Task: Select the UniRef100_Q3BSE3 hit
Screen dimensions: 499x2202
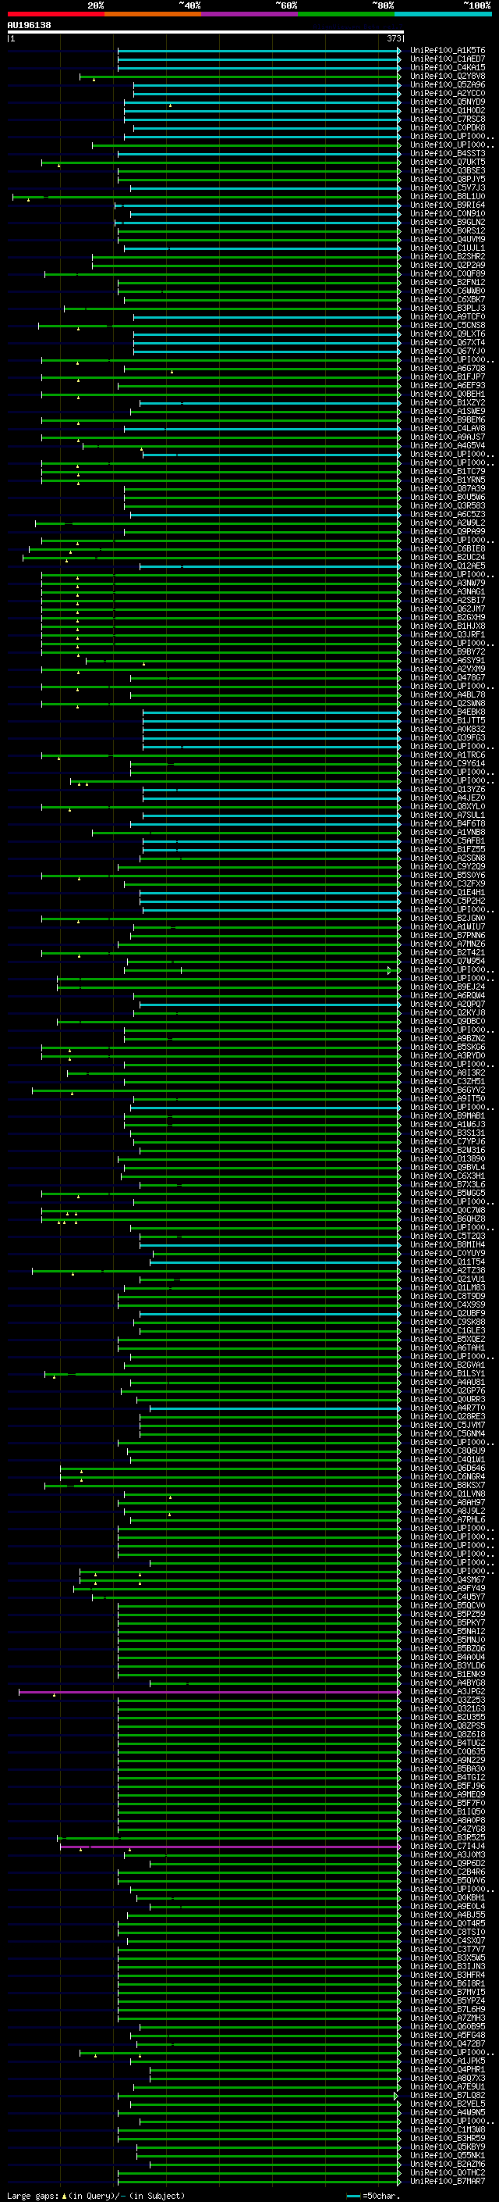Action: click(447, 171)
